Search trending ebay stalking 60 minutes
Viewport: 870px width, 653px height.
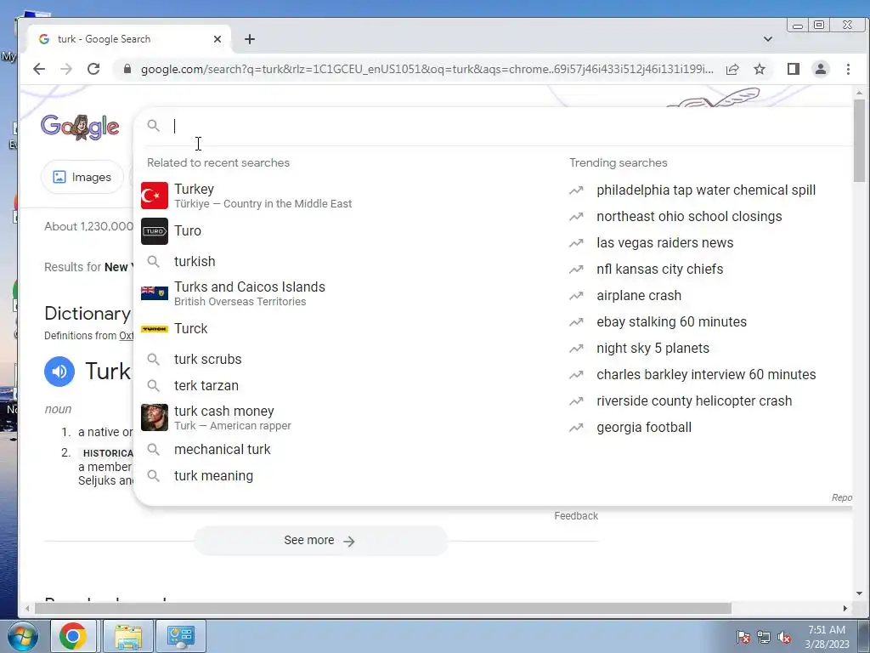click(x=671, y=322)
